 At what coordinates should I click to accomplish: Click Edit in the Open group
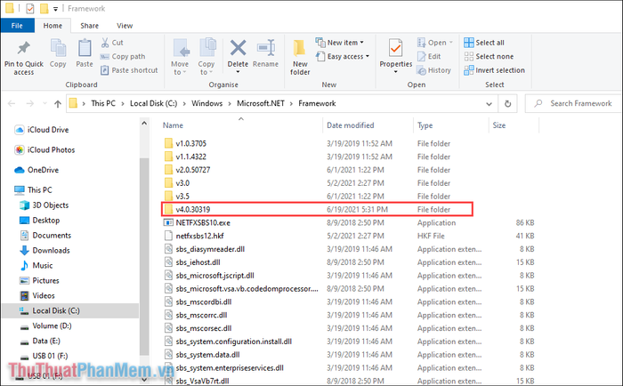(429, 56)
